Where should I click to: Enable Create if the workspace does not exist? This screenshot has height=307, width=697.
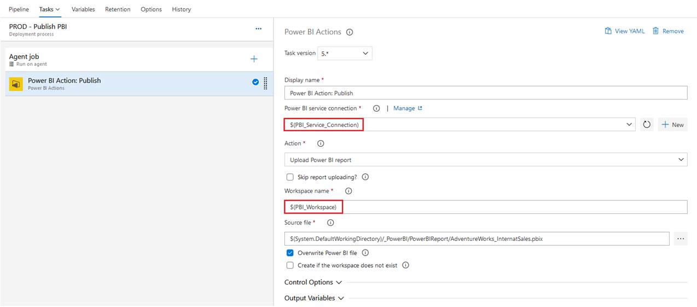(x=290, y=265)
